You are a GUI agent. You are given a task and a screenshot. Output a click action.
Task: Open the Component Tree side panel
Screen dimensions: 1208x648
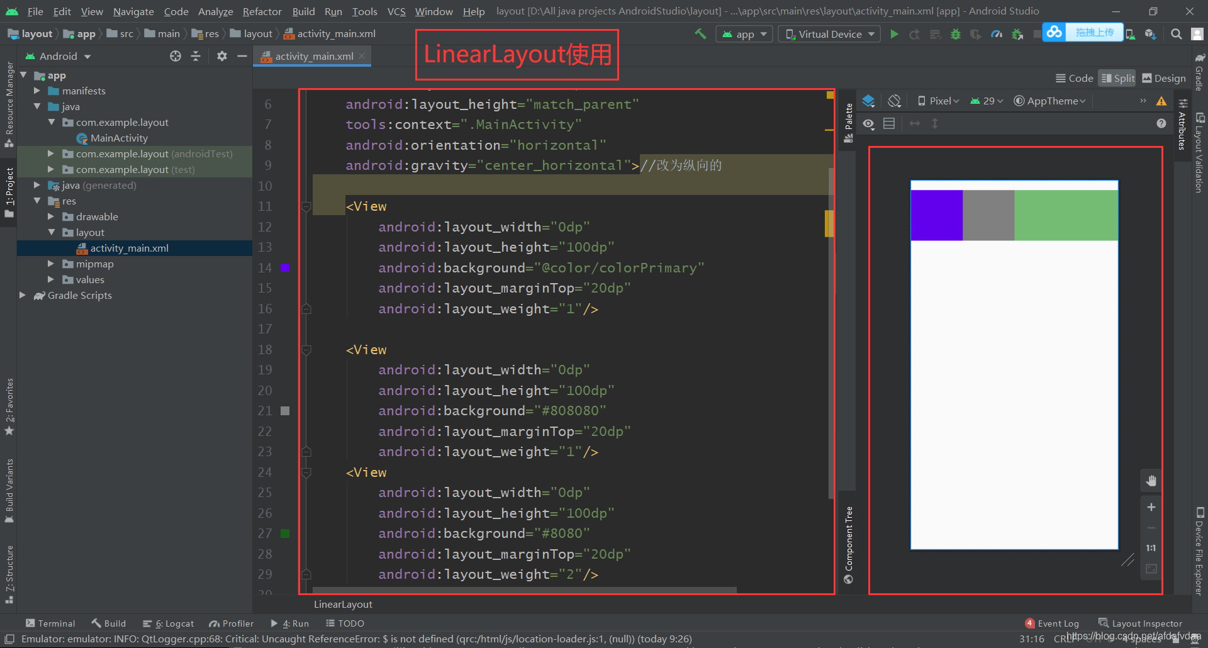[848, 545]
